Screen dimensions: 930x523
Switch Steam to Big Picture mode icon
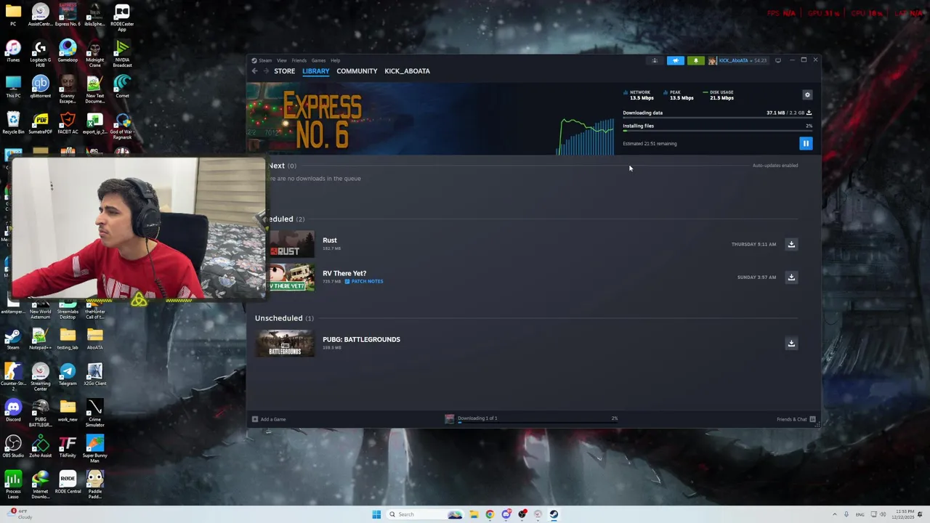tap(778, 60)
